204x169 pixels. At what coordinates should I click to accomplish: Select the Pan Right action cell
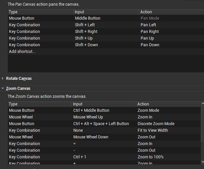[150, 32]
